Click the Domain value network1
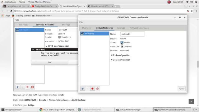 pos(124,50)
